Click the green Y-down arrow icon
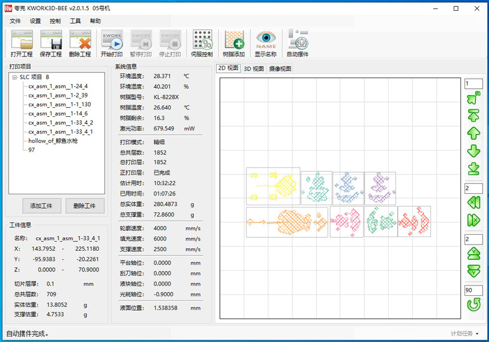 (x=474, y=271)
